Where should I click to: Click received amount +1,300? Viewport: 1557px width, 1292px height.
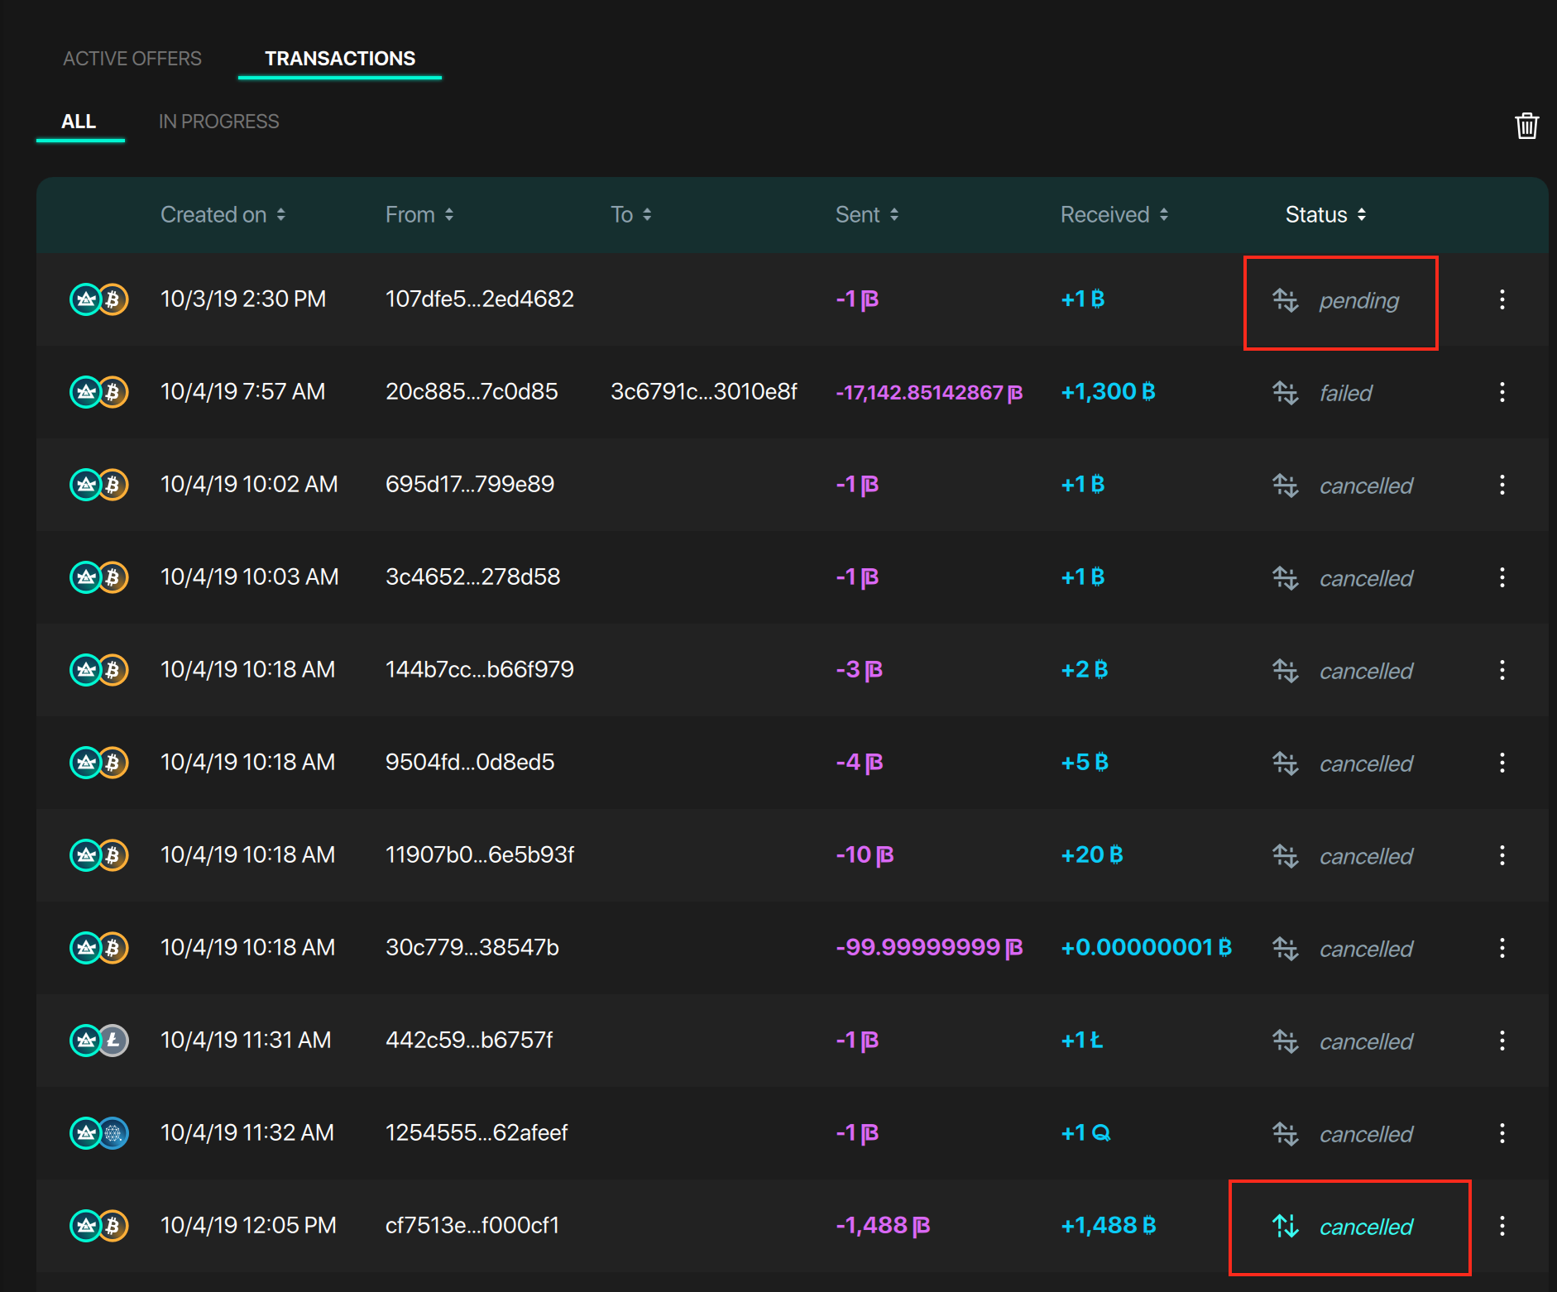[x=1108, y=392]
